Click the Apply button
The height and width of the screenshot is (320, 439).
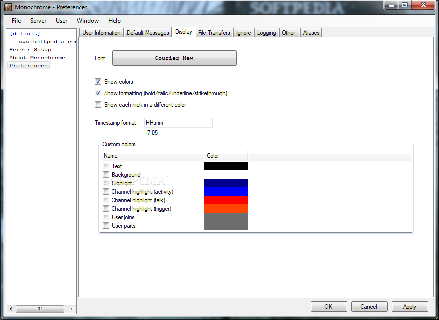pyautogui.click(x=410, y=307)
